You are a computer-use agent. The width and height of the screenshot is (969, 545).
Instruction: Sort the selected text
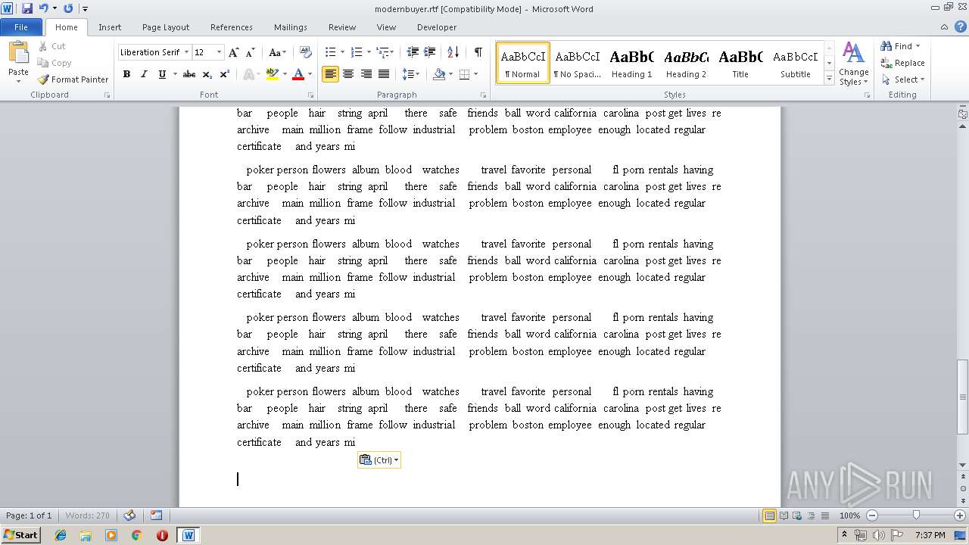tap(453, 52)
